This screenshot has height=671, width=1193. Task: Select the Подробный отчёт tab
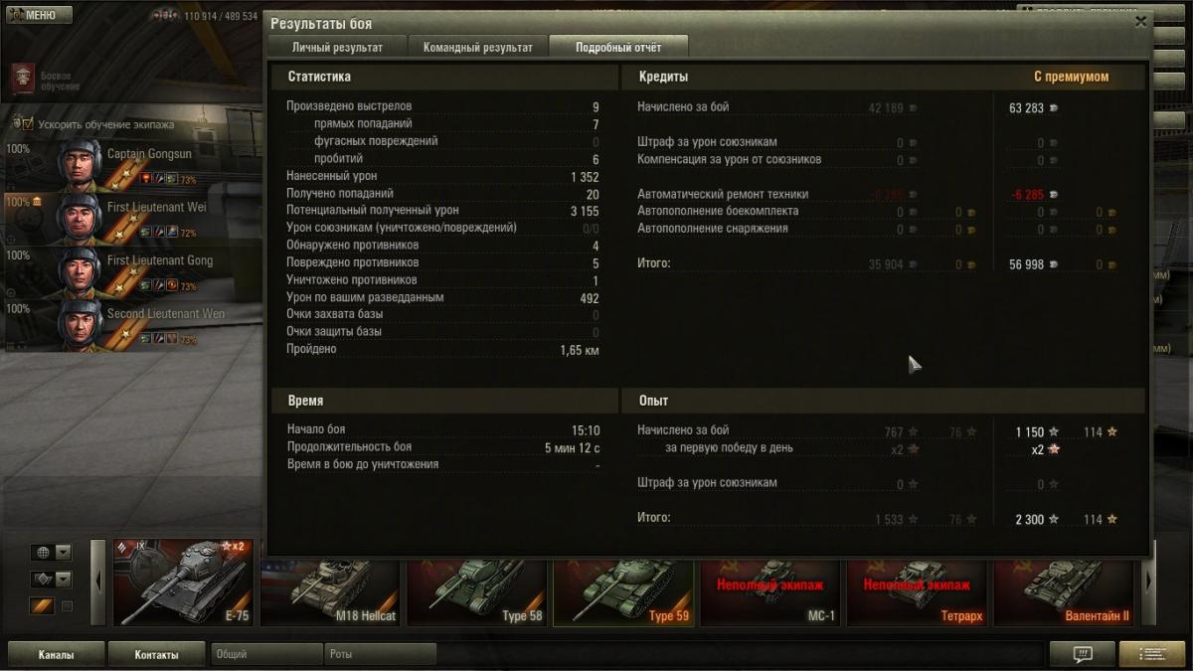617,47
